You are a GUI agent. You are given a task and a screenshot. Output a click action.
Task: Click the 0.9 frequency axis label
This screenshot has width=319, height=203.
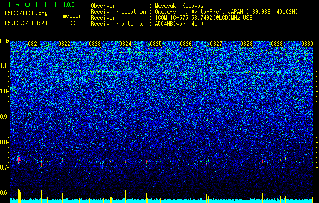point(4,117)
